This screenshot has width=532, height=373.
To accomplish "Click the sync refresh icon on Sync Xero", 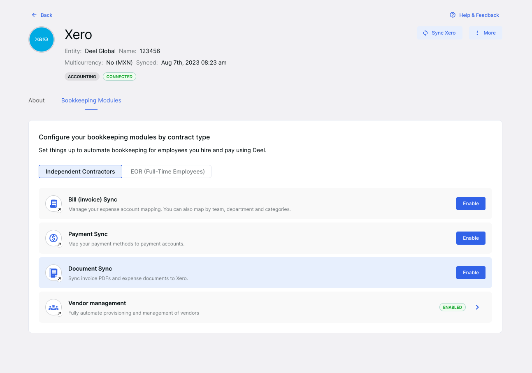I will [x=425, y=32].
